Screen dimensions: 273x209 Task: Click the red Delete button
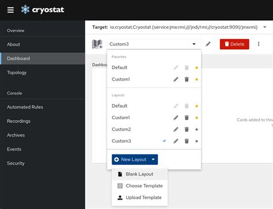click(x=234, y=44)
